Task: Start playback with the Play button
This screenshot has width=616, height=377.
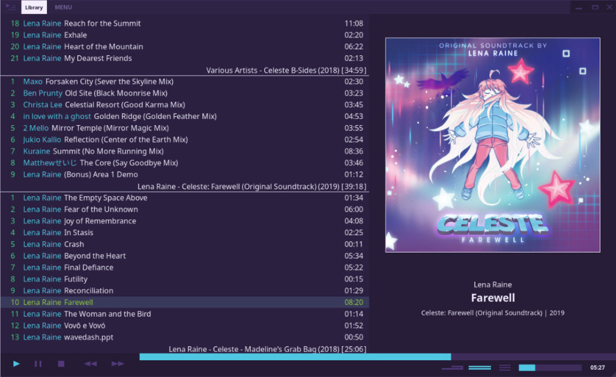Action: tap(16, 364)
